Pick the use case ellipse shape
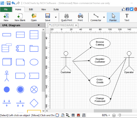 pyautogui.click(x=34, y=62)
